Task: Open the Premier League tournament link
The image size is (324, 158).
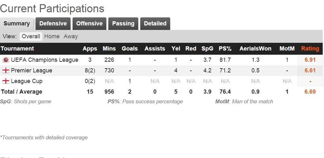Action: coord(32,70)
